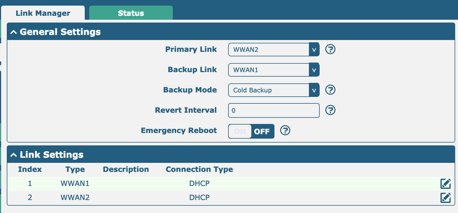
Task: Click help icon beside Backup Mode
Action: pyautogui.click(x=330, y=90)
